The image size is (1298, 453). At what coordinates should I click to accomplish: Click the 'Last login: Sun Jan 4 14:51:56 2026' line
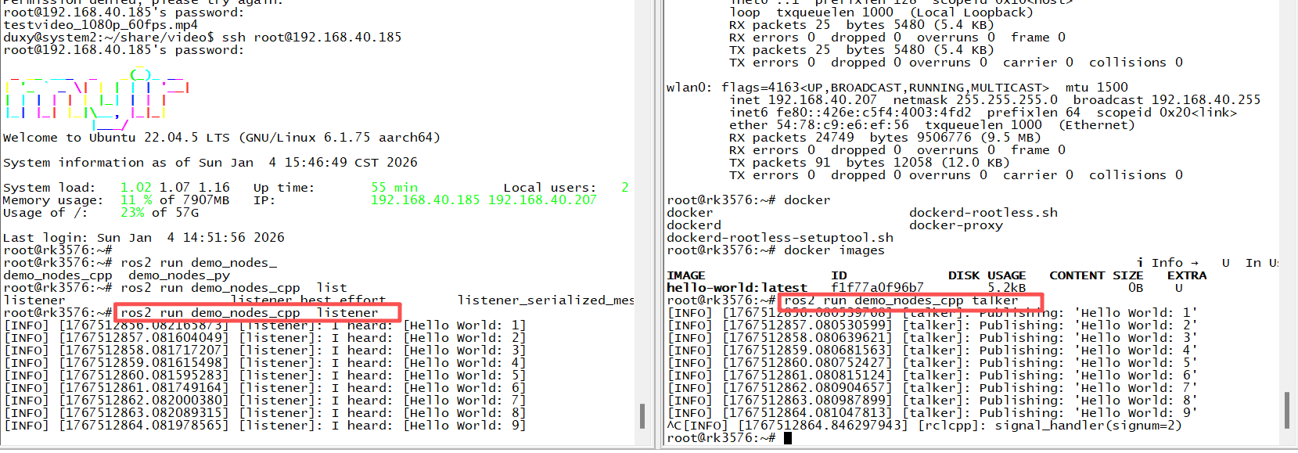144,238
